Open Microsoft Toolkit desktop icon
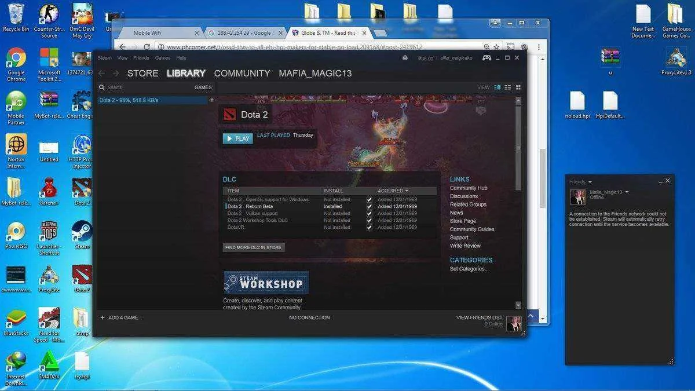The image size is (695, 391). [49, 58]
